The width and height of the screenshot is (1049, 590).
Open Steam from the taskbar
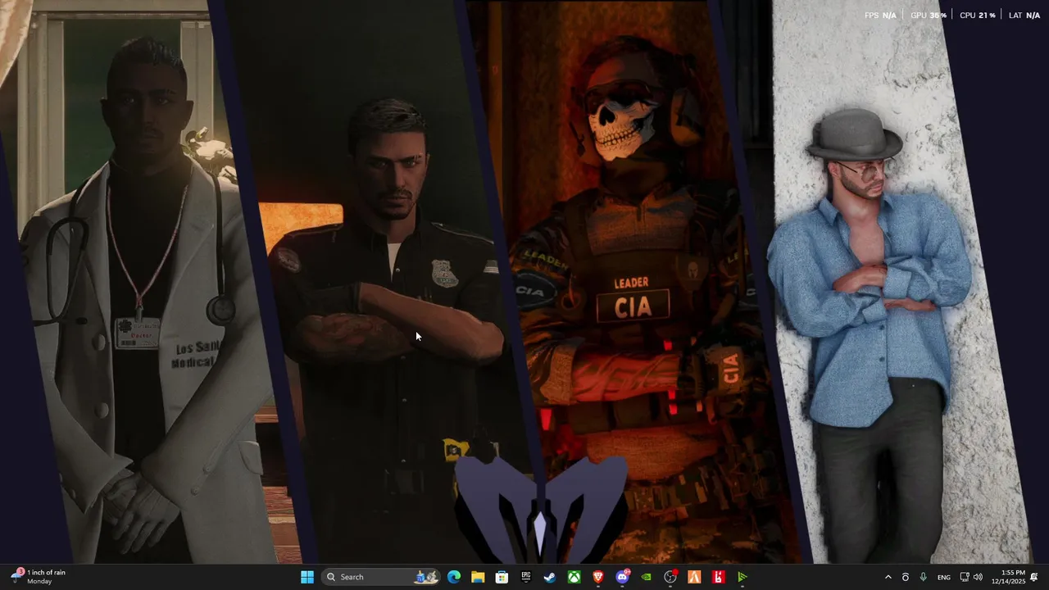(x=550, y=577)
